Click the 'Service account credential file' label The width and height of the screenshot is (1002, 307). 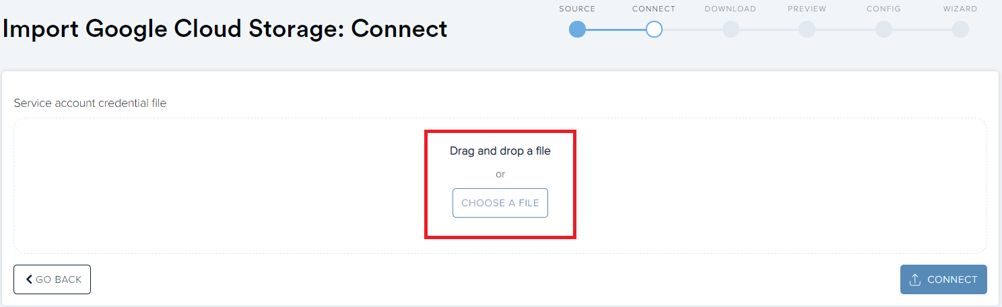click(x=90, y=103)
